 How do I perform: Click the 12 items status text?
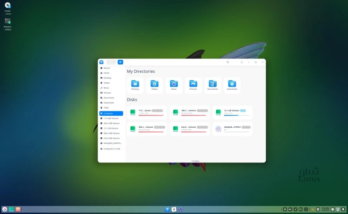point(195,161)
